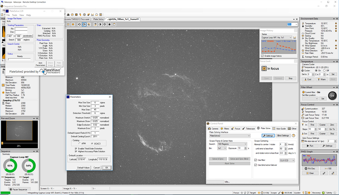The image size is (339, 195).
Task: Click the Solve and Sync Blind button
Action: [239, 159]
